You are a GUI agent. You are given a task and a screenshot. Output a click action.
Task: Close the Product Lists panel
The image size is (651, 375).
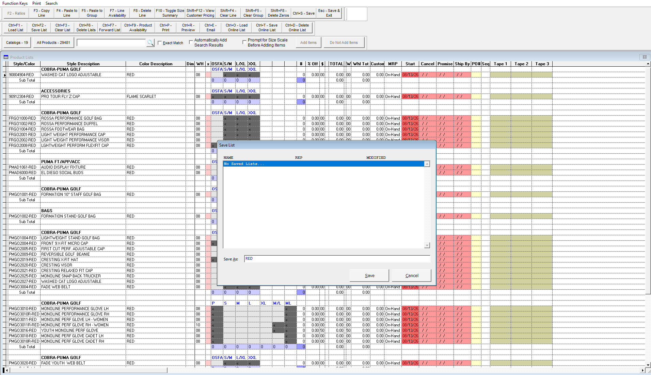pos(644,57)
